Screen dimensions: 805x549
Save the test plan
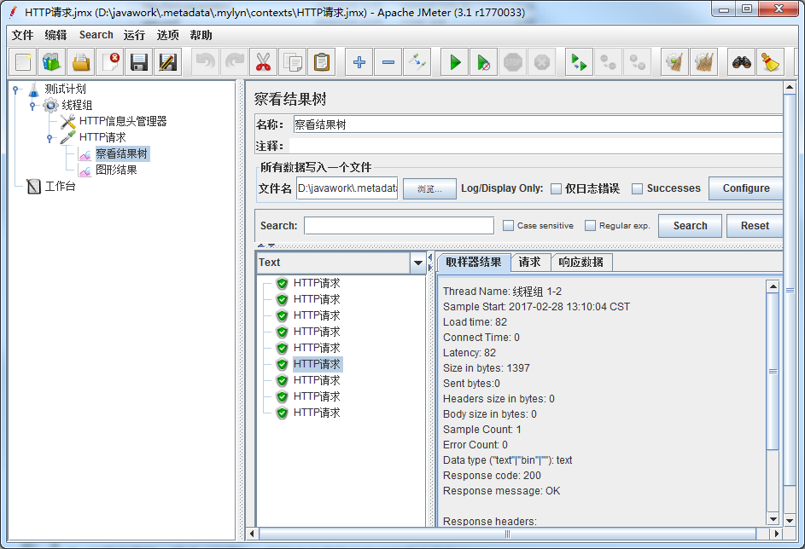pos(138,61)
